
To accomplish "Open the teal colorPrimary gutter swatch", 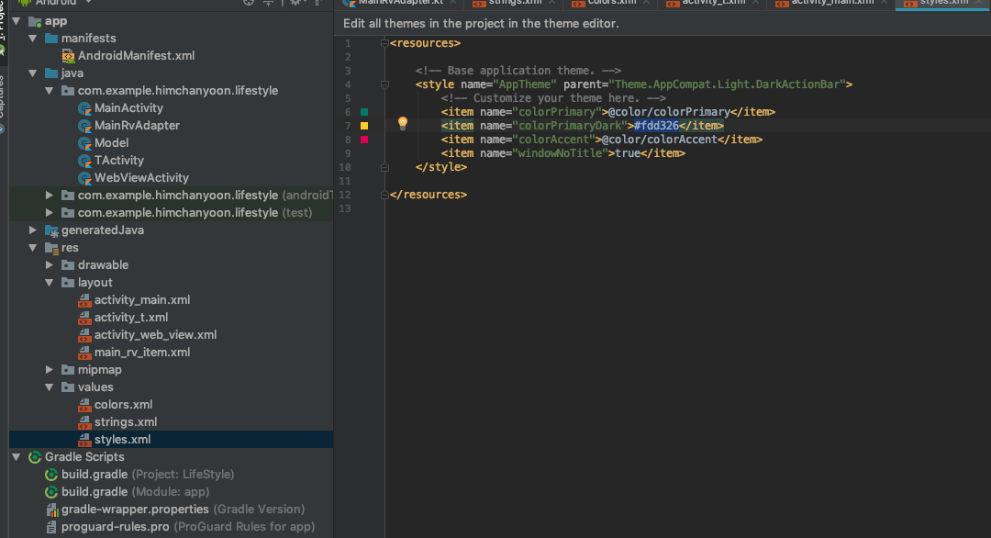I will point(364,112).
